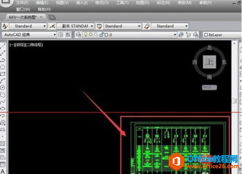Open the AutoCAD 经典 workspace dropdown
The height and width of the screenshot is (174, 242).
tap(29, 35)
